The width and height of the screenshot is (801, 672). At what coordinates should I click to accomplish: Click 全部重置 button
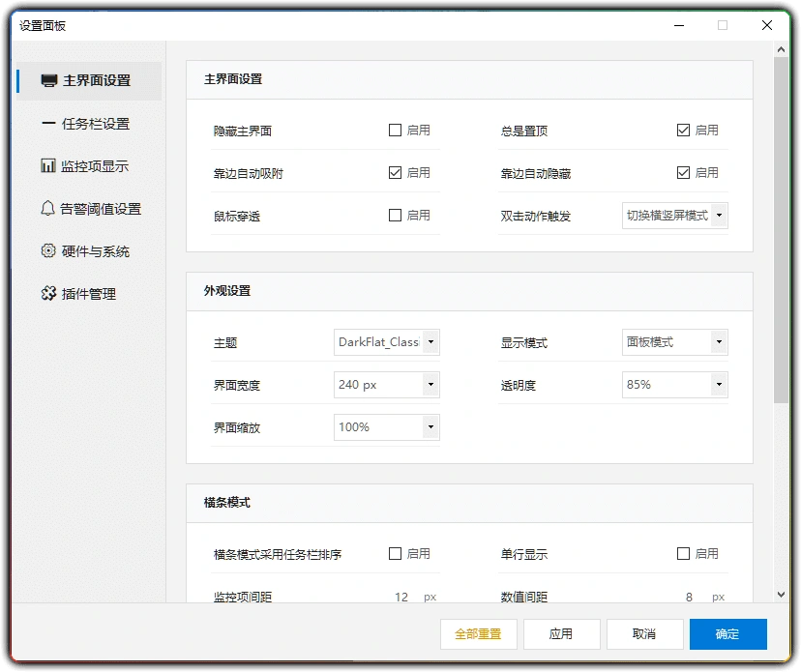(x=479, y=634)
